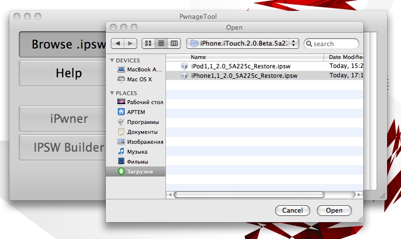
Task: Click the Cancel button
Action: coord(293,210)
